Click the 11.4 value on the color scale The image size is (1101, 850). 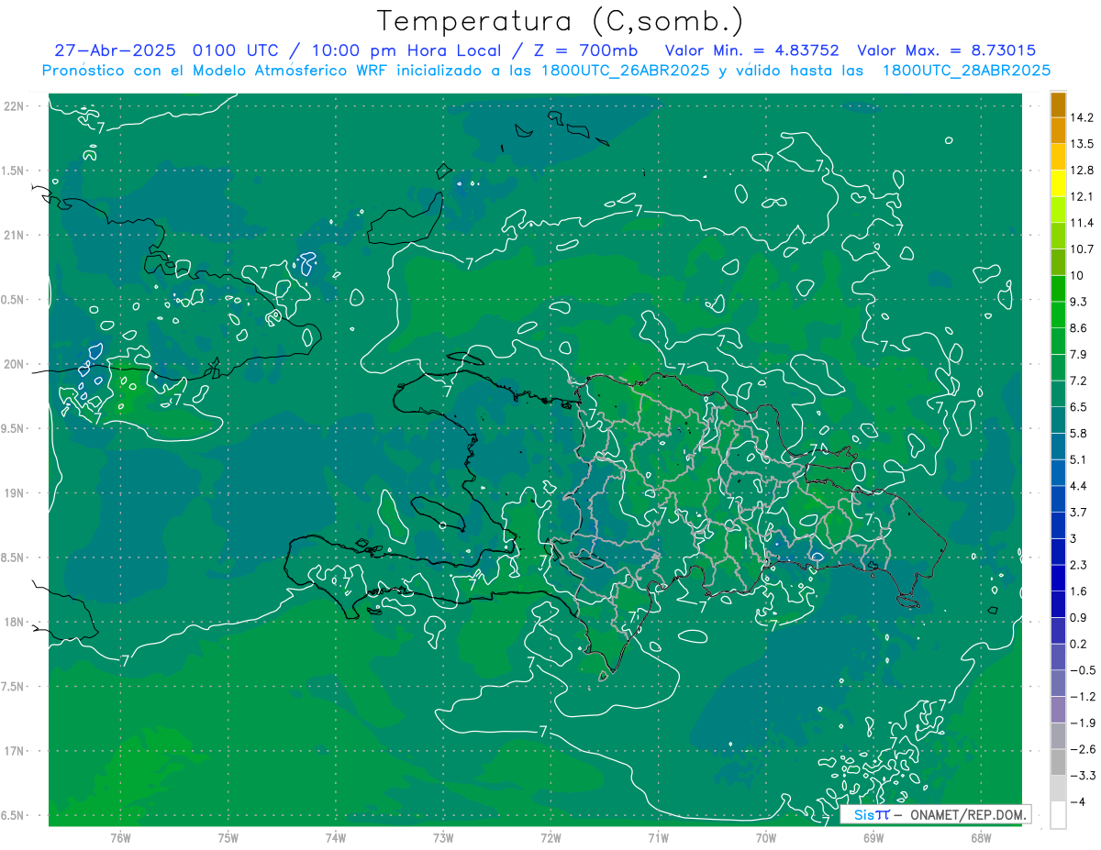(x=1082, y=223)
